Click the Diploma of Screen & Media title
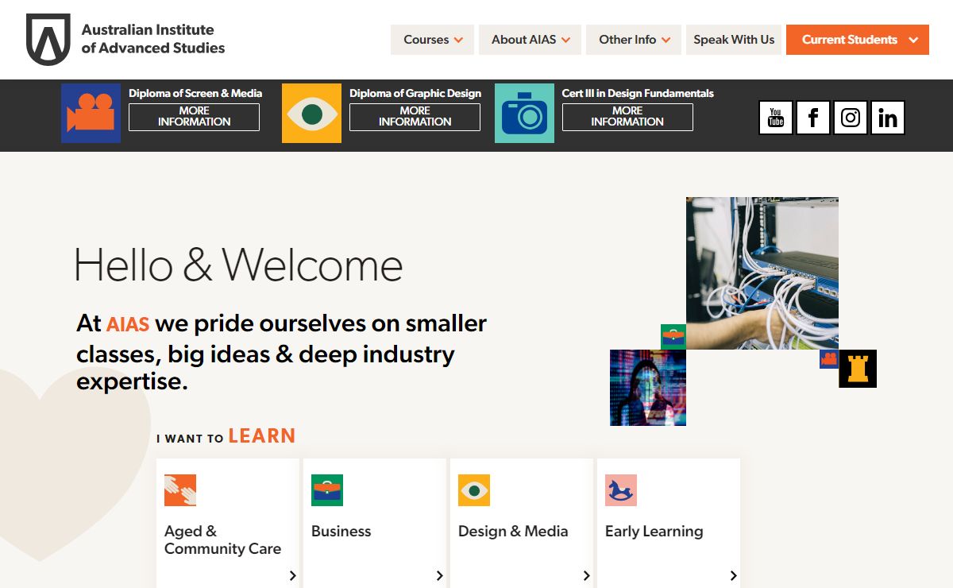 [x=195, y=93]
